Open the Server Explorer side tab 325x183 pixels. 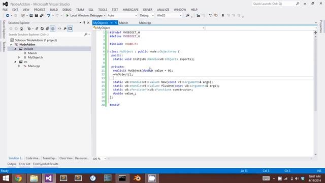pyautogui.click(x=4, y=29)
